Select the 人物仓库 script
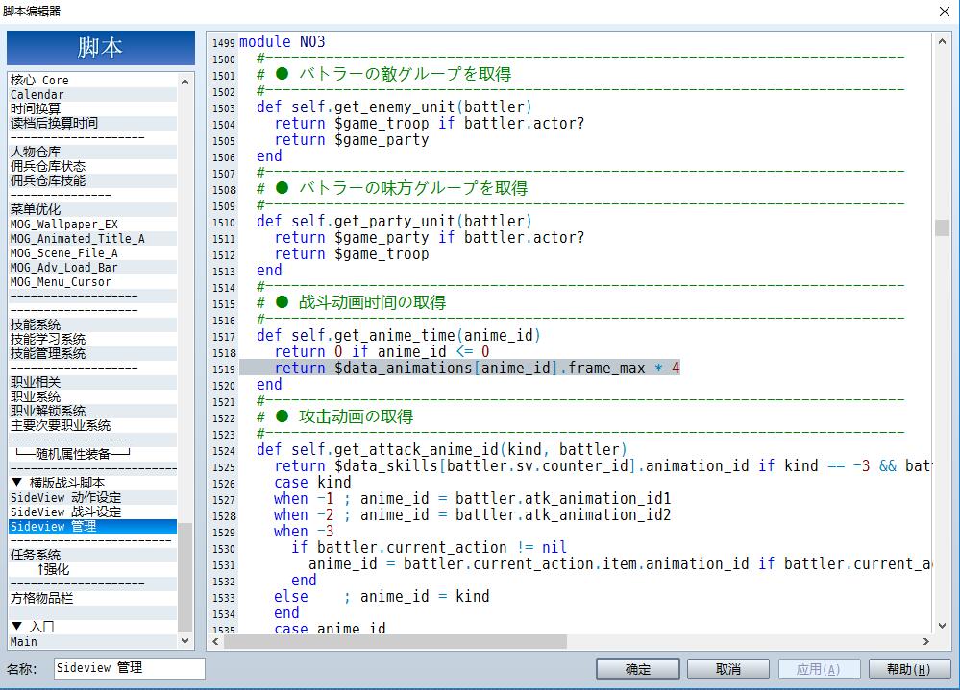This screenshot has width=960, height=690. [93, 153]
